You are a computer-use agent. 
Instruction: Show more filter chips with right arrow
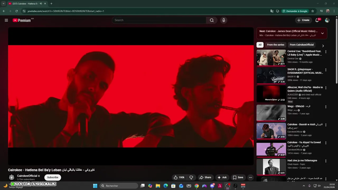pos(323,46)
